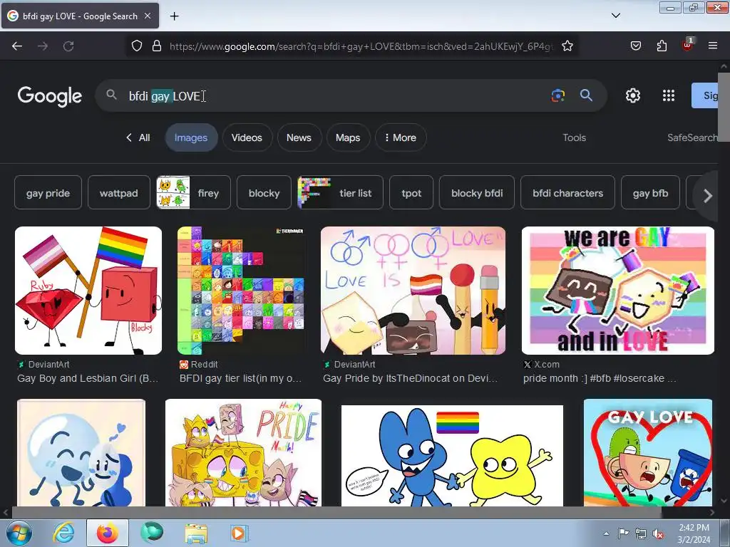Apply the blocky suggestion chip

point(264,192)
